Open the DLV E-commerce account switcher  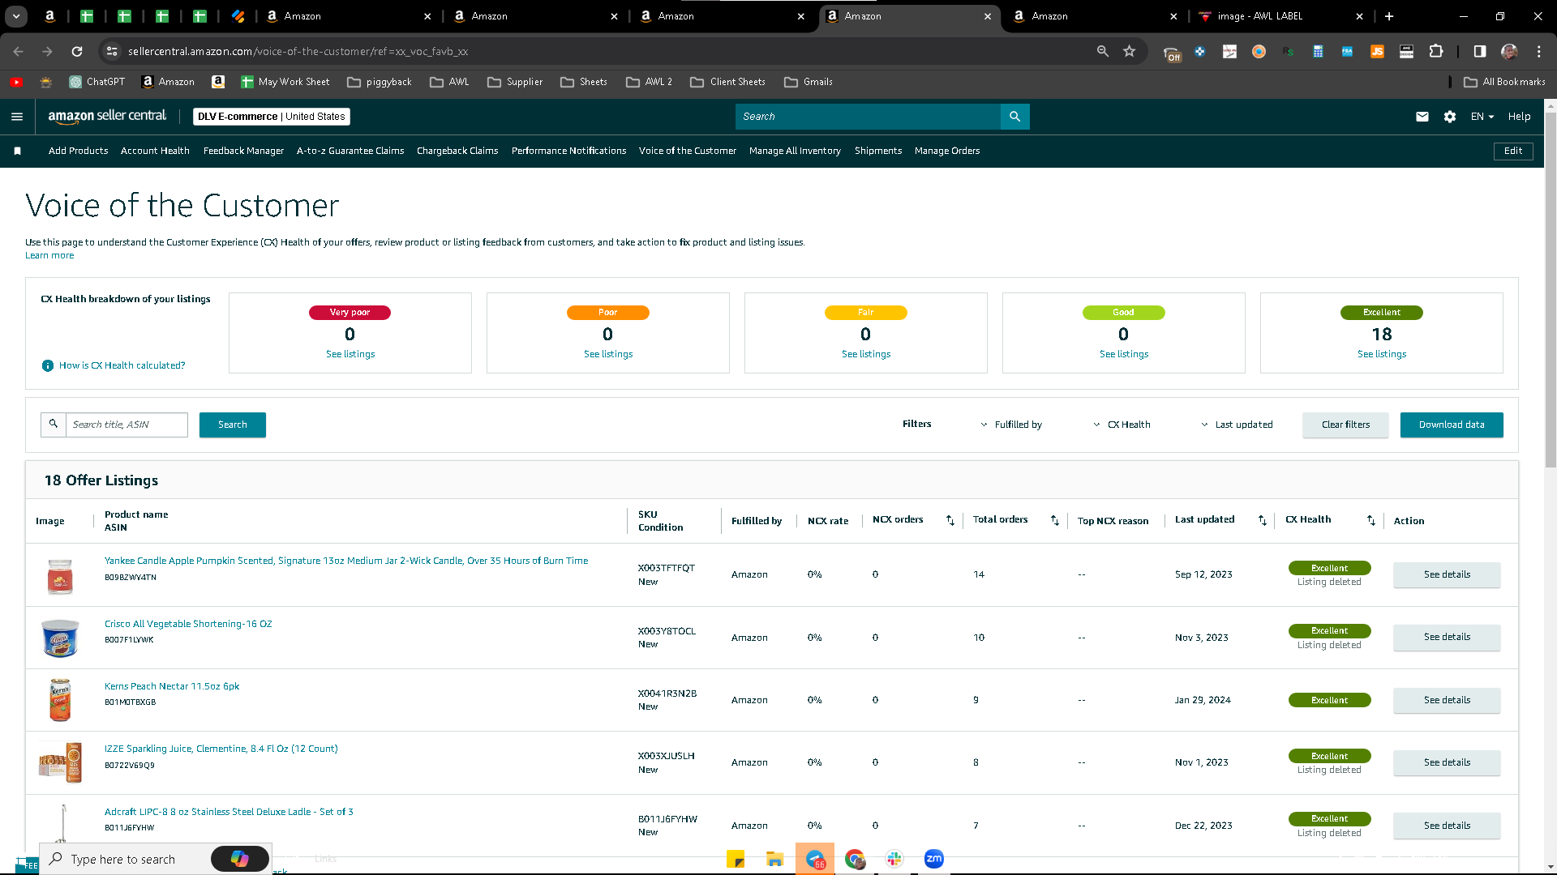[x=272, y=117]
